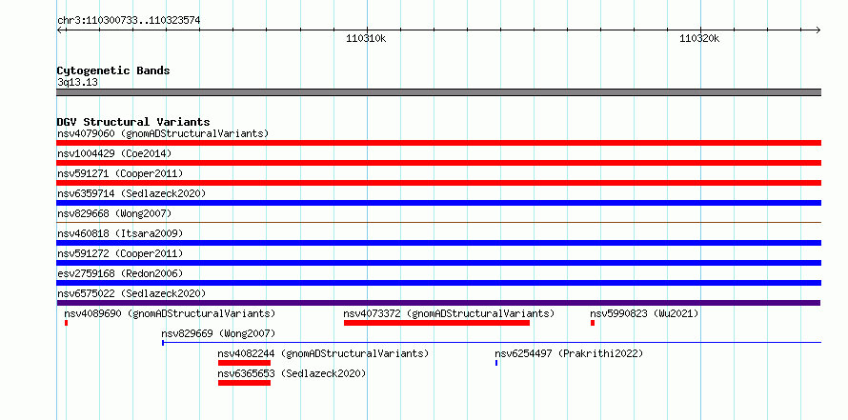848x420 pixels.
Task: Open the nsv4082244 gnomADStructuralVariants label
Action: [x=323, y=353]
